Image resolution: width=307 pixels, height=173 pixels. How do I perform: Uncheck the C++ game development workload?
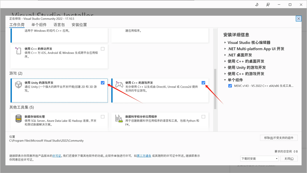point(203,83)
